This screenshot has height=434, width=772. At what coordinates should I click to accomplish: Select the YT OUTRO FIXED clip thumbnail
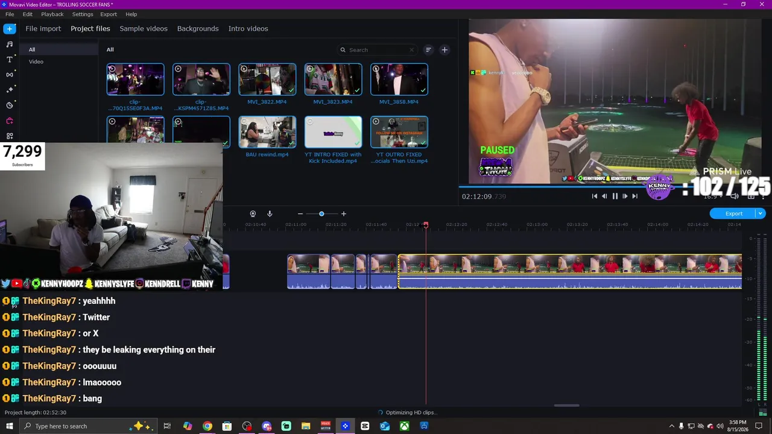click(x=399, y=131)
